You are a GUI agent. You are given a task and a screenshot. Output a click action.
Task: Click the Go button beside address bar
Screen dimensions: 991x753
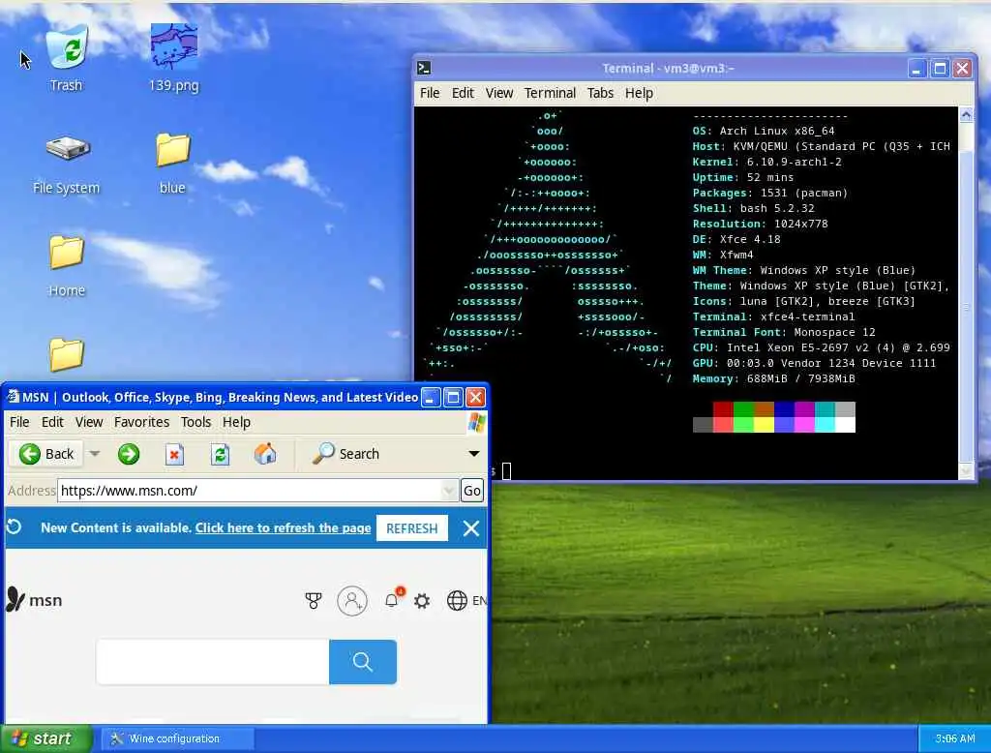point(472,491)
